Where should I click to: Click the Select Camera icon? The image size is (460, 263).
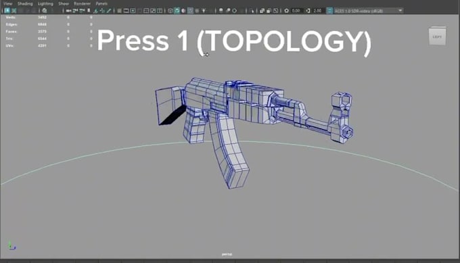(68, 11)
